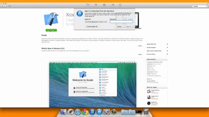This screenshot has width=209, height=117.
Task: Open Logic Pro X from More by Apple
Action: pos(149,97)
